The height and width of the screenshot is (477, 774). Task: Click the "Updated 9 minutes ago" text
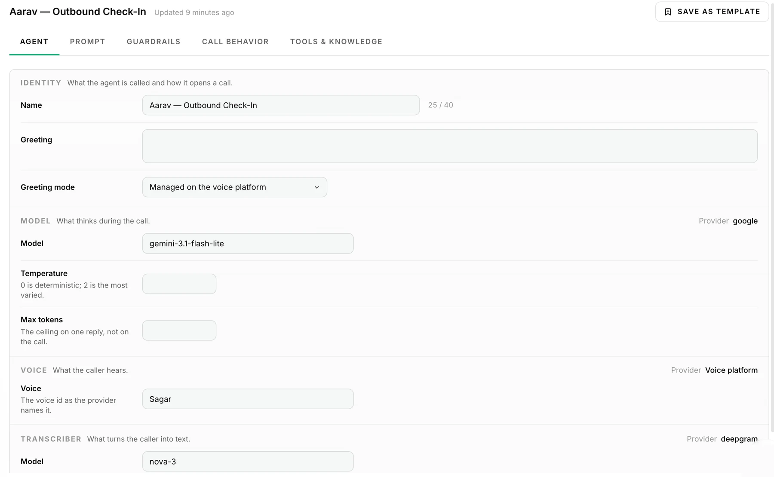pos(194,12)
